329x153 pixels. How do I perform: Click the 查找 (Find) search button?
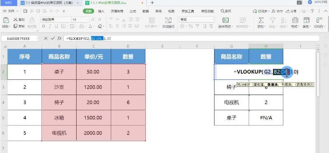point(226,11)
